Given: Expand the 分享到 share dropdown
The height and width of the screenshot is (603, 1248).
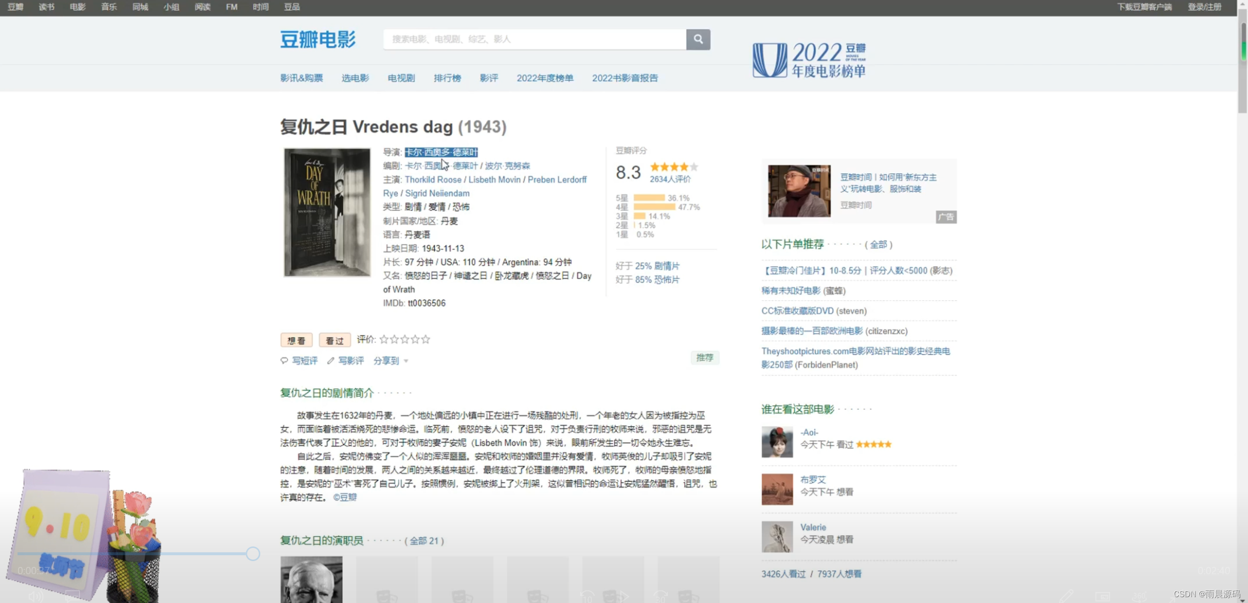Looking at the screenshot, I should click(x=391, y=361).
